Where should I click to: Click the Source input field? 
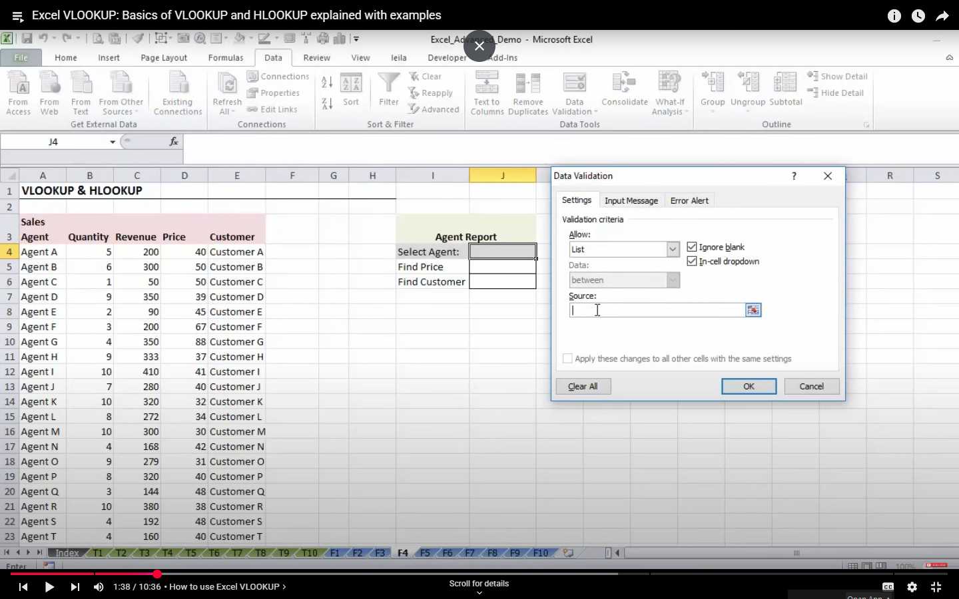click(657, 310)
